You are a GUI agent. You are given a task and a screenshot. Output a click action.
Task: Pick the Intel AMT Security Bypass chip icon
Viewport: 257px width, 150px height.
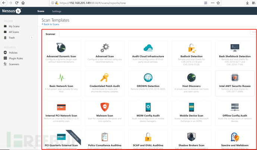click(x=235, y=78)
